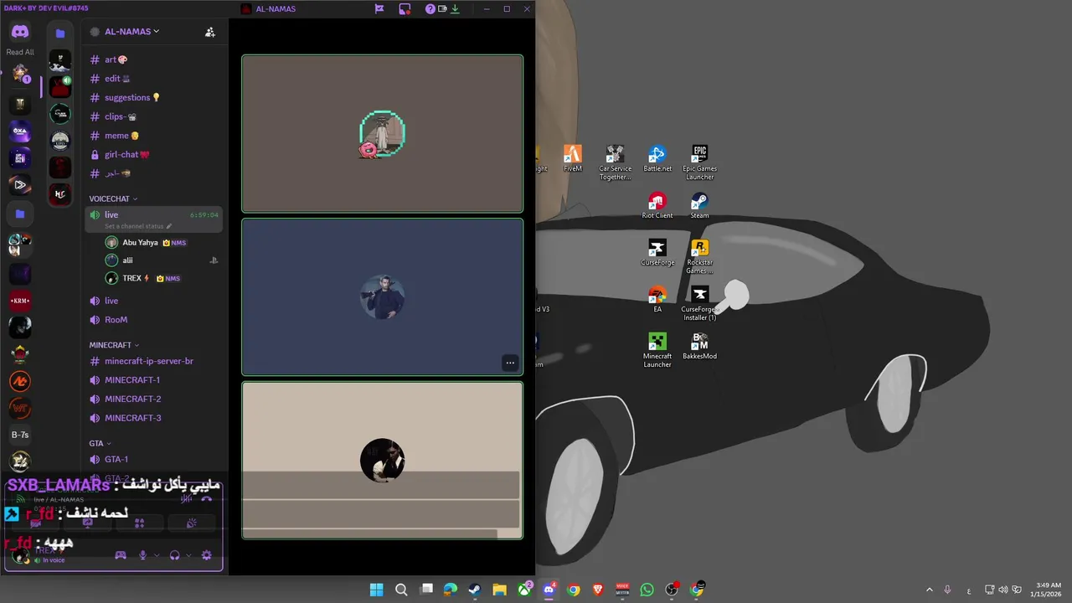Toggle deafen headphones
This screenshot has width=1072, height=603.
point(174,555)
